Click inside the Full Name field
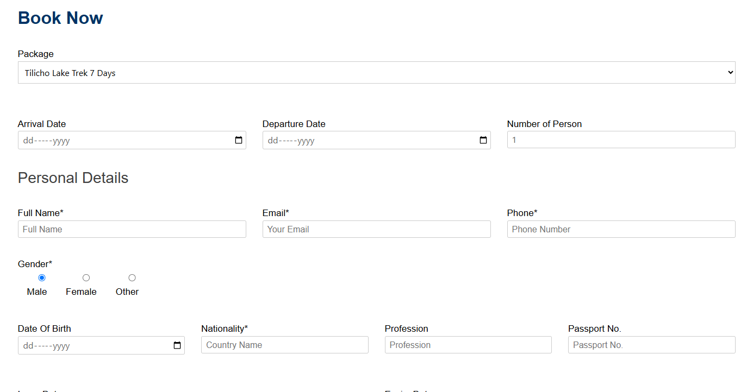This screenshot has width=747, height=392. point(132,229)
